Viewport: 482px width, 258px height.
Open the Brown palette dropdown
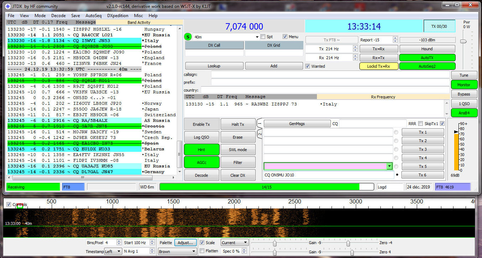178,251
